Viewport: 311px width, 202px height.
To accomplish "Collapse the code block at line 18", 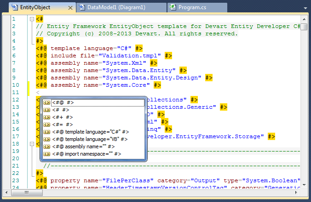I will [x=32, y=144].
